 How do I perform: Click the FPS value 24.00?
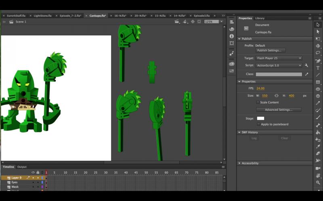[x=260, y=88]
